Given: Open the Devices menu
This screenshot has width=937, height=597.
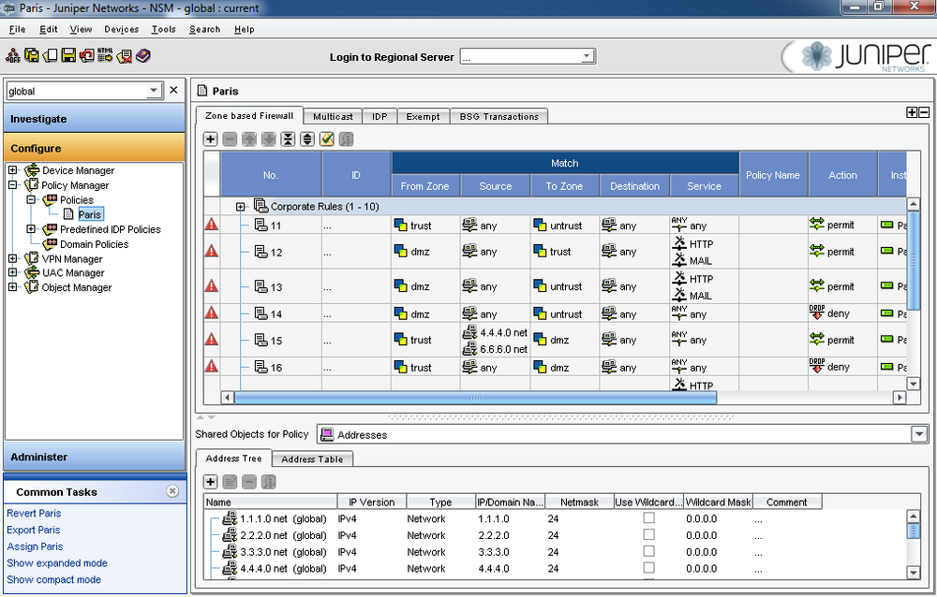Looking at the screenshot, I should (x=121, y=29).
